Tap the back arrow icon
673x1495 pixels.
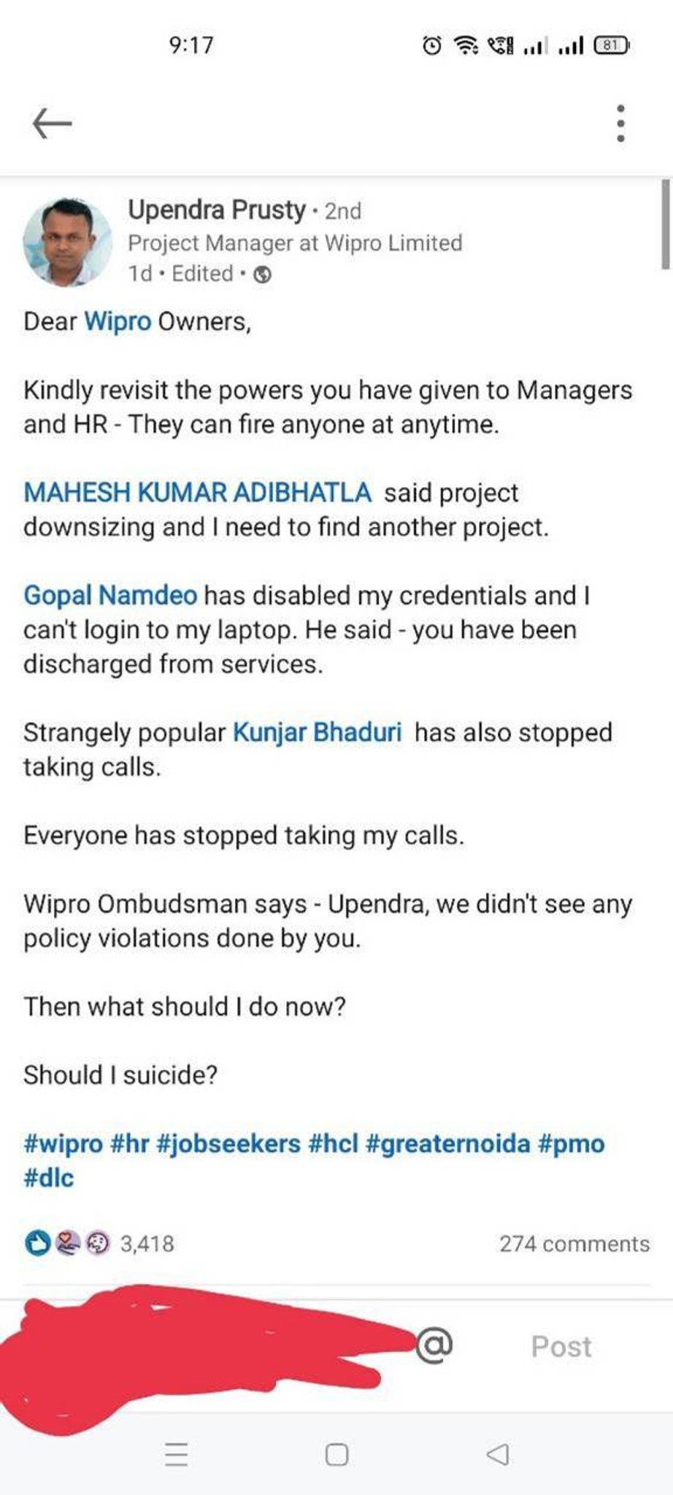(x=52, y=123)
